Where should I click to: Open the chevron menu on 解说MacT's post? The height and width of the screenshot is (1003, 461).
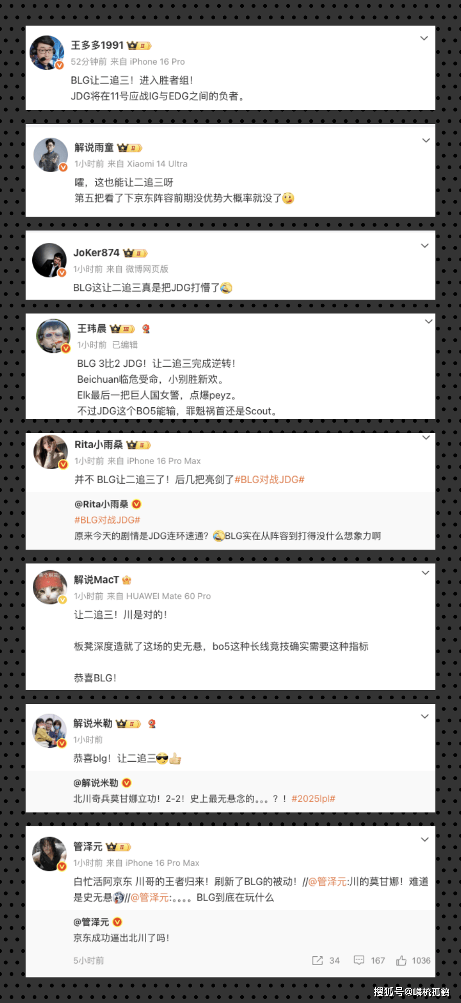pyautogui.click(x=425, y=573)
